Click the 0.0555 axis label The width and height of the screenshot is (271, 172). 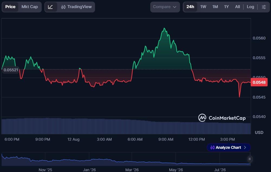point(259,58)
